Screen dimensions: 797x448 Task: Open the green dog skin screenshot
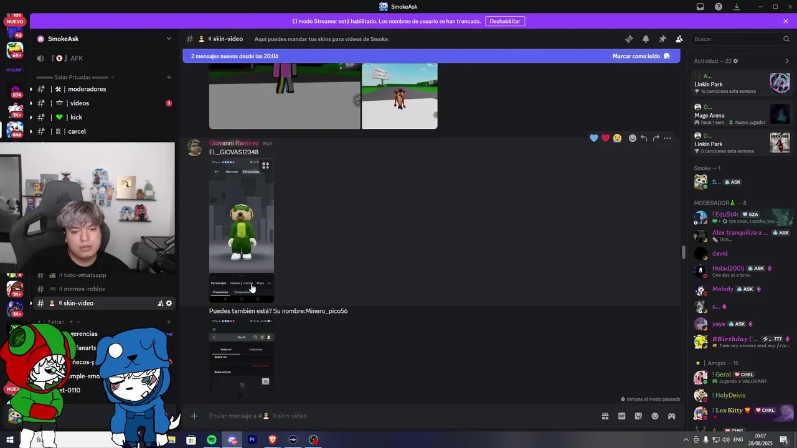[x=242, y=231]
